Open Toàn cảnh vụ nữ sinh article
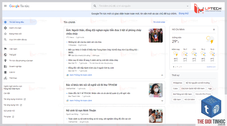227x126 pixels. coord(100,119)
